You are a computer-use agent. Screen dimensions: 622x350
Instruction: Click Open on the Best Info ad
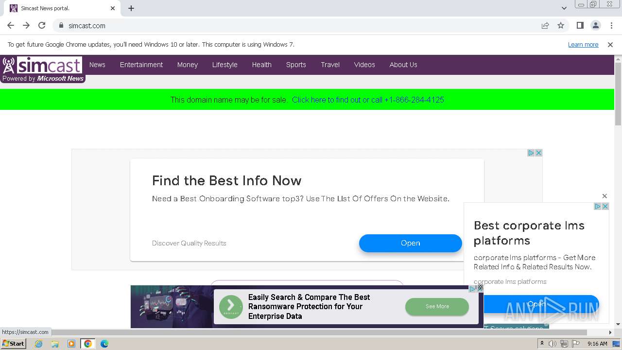coord(411,243)
